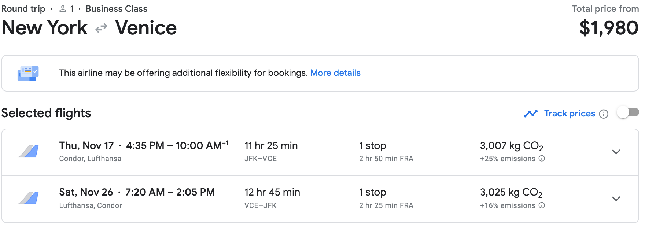Click the 3,007 kg CO2 emissions text

pyautogui.click(x=512, y=146)
